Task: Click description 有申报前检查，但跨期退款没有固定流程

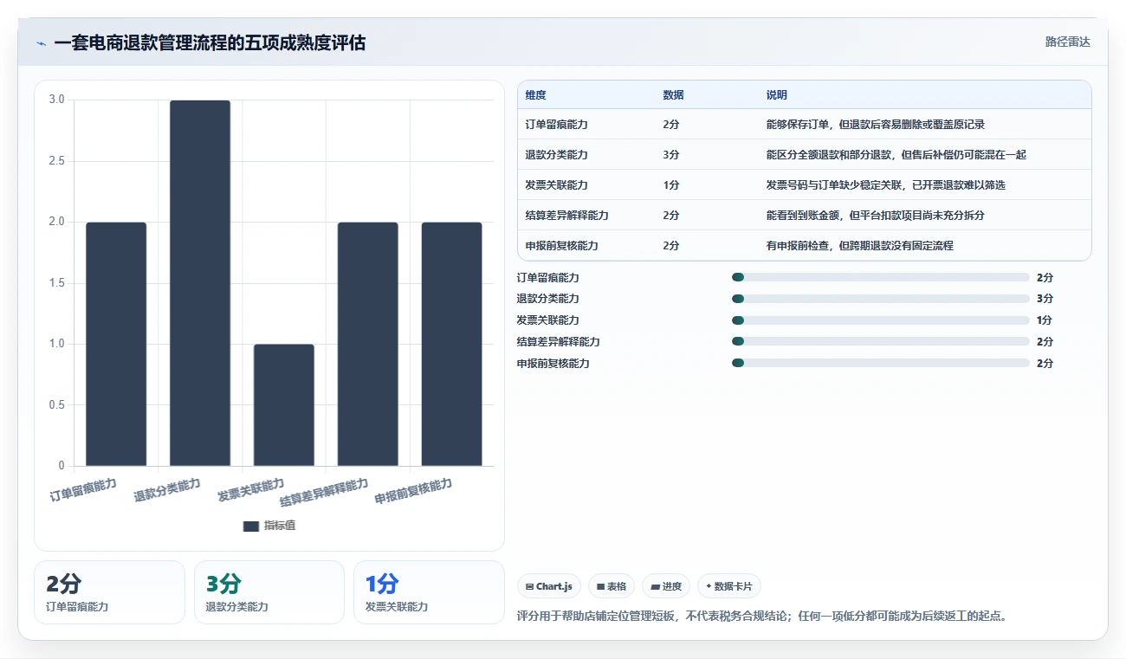Action: coord(859,246)
